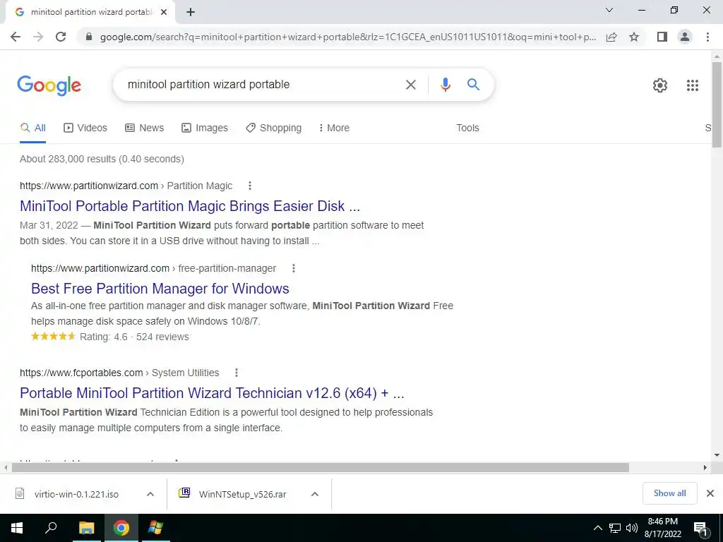
Task: Open Portable MiniTool Partition Wizard Technician link
Action: tap(212, 393)
